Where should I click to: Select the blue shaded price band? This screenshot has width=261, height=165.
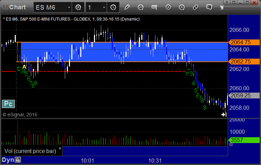[x=124, y=52]
